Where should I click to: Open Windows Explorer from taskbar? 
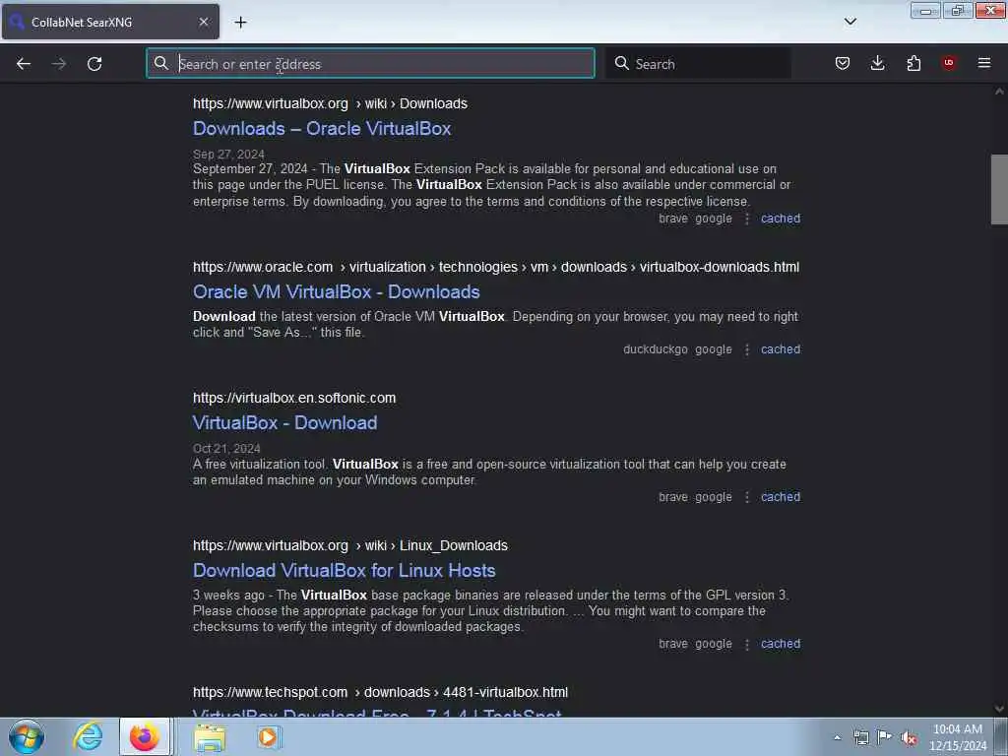[210, 737]
